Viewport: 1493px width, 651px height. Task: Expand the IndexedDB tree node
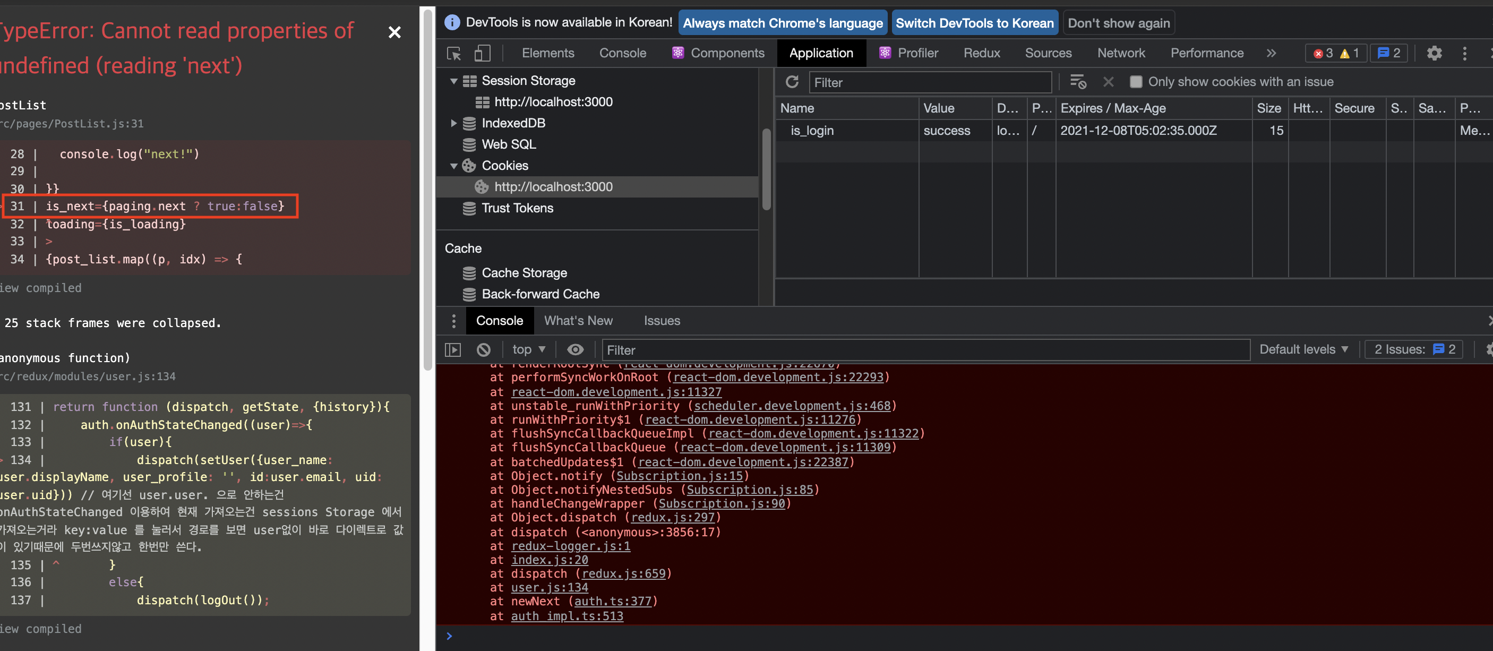pos(454,123)
